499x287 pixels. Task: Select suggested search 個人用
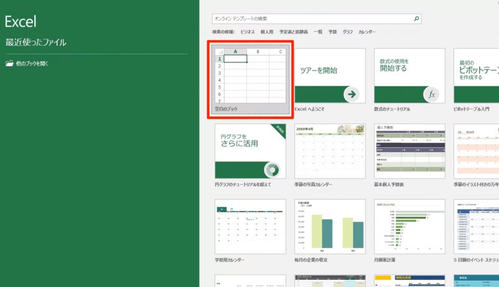(267, 32)
